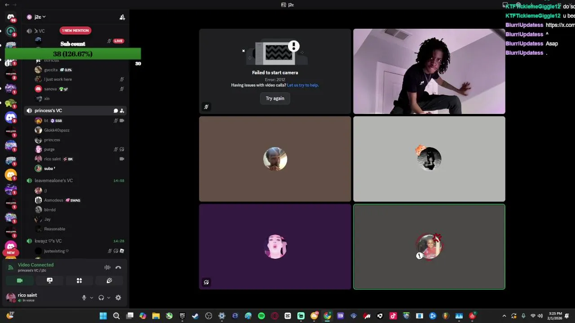Open Discord direct messages home icon
575x323 pixels.
pyautogui.click(x=11, y=17)
